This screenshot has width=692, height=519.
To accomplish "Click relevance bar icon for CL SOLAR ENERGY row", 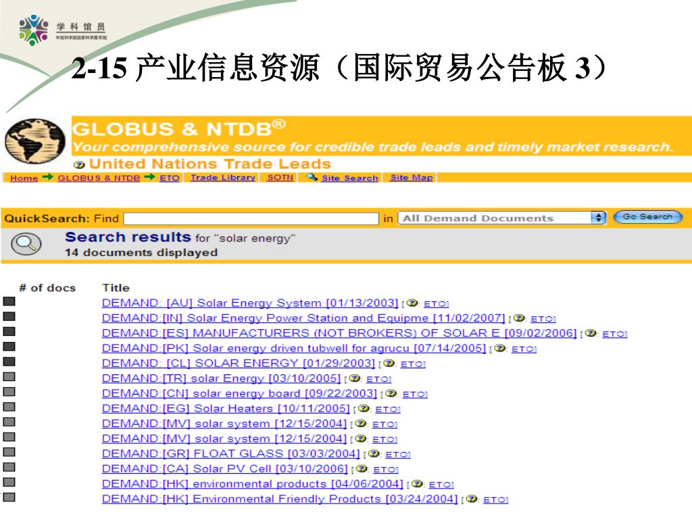I will [x=9, y=362].
